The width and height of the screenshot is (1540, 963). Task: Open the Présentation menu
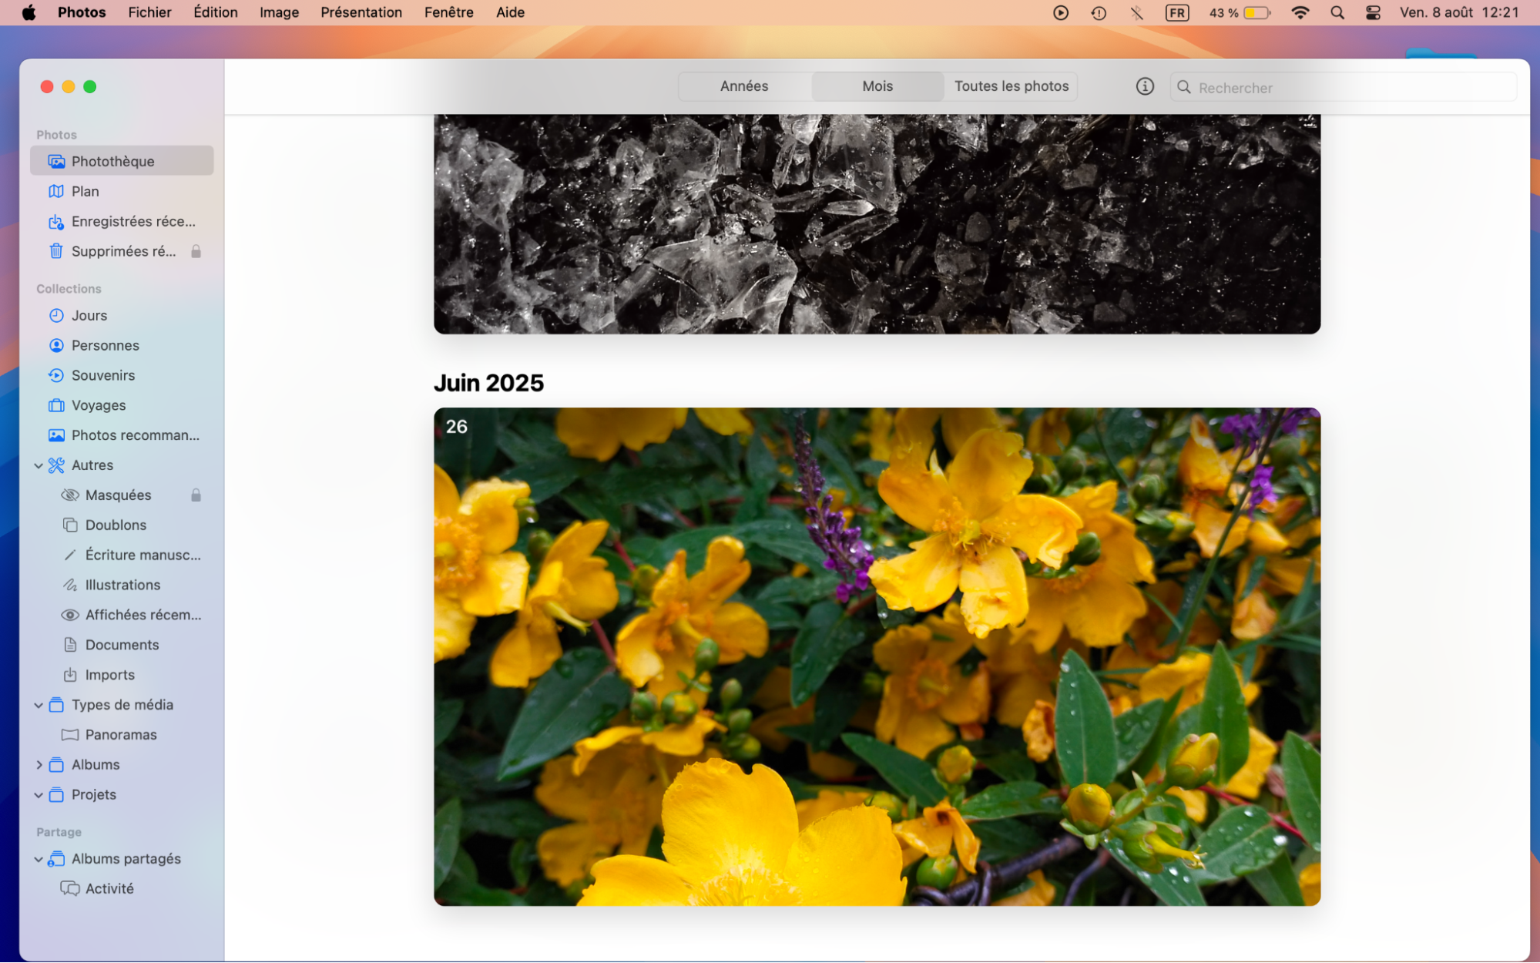[361, 12]
